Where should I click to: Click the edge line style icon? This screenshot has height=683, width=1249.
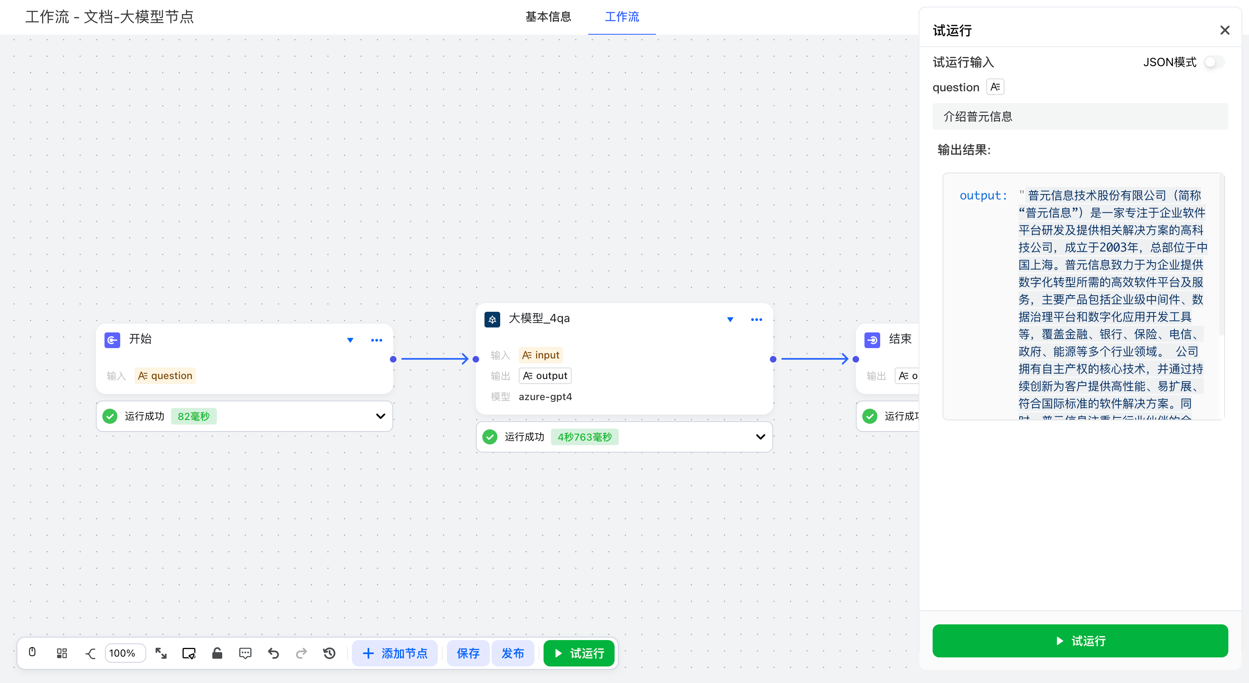coord(90,653)
